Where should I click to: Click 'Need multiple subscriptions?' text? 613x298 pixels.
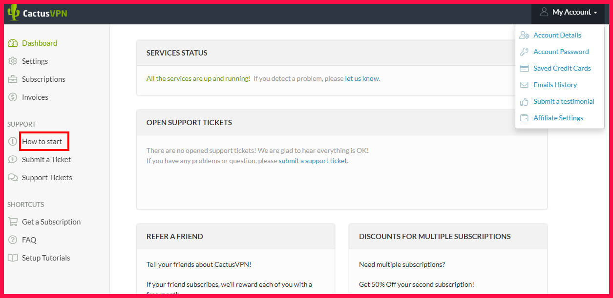402,264
